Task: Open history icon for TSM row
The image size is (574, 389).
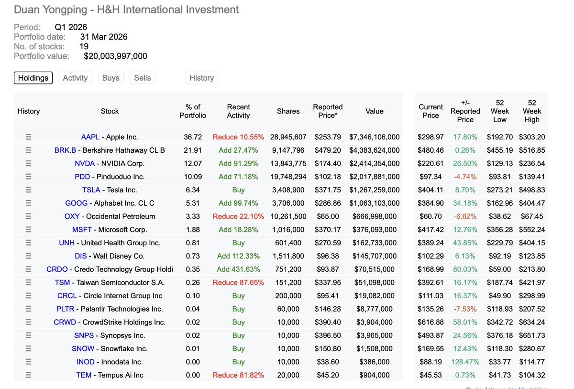Action: click(28, 283)
